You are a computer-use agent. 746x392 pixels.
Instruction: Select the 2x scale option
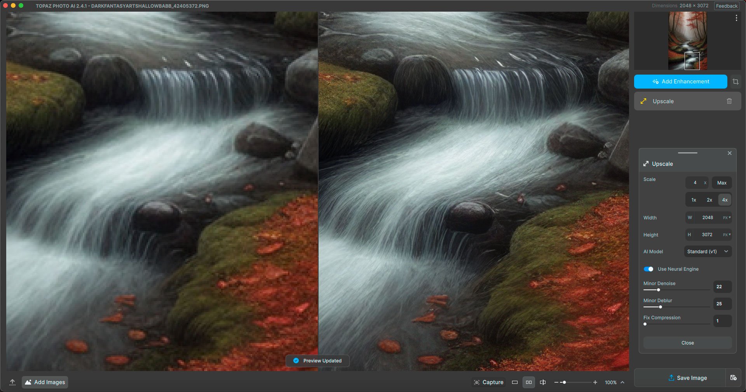pos(709,200)
